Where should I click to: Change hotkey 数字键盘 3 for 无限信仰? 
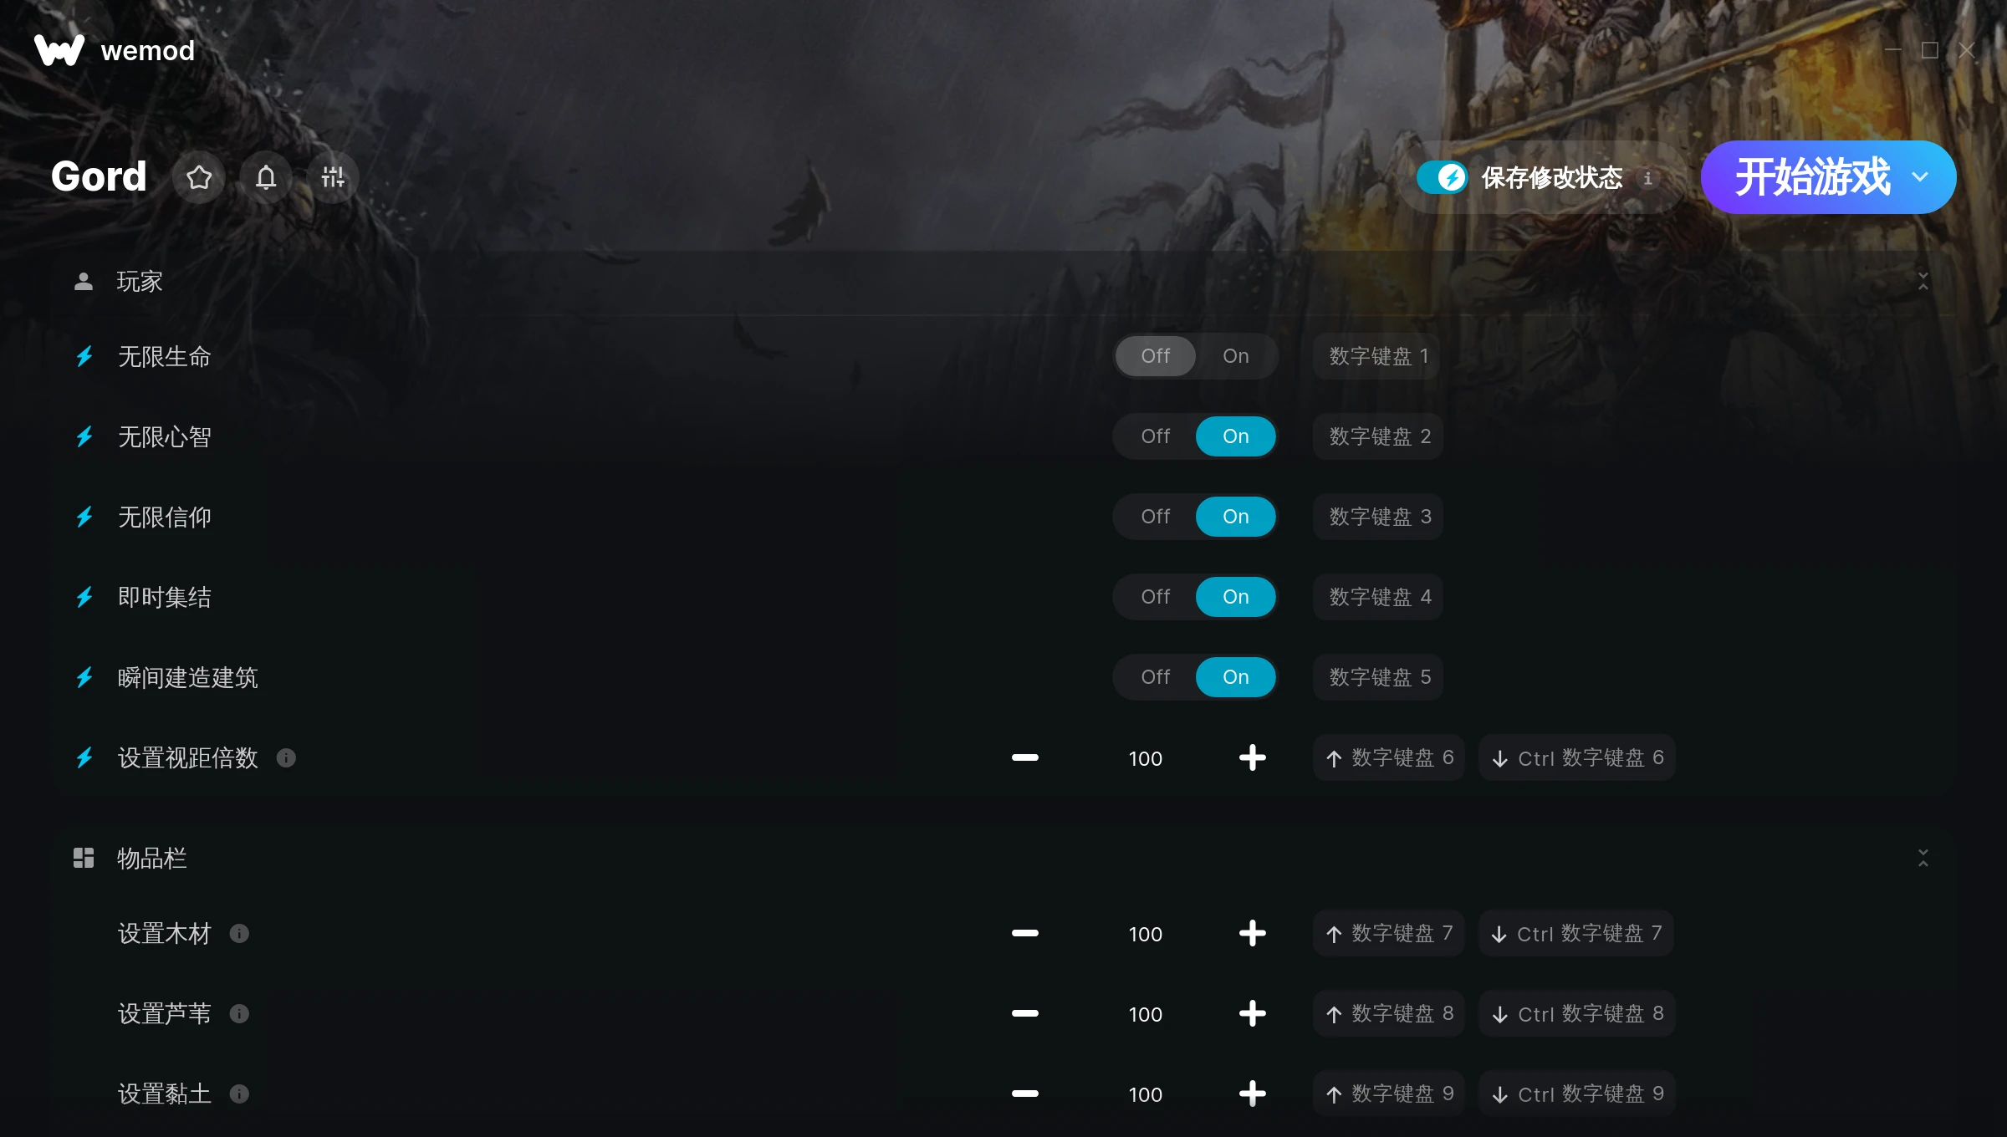pos(1379,517)
